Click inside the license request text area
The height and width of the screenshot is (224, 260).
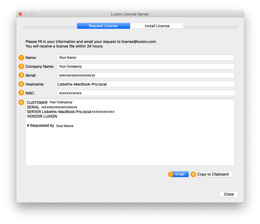tap(130, 143)
